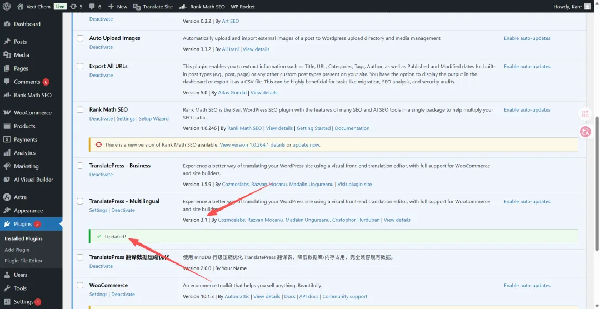Select the WooCommerce plugin checkbox

pyautogui.click(x=80, y=285)
